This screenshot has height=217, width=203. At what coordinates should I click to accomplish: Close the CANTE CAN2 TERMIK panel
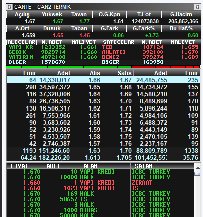198,7
